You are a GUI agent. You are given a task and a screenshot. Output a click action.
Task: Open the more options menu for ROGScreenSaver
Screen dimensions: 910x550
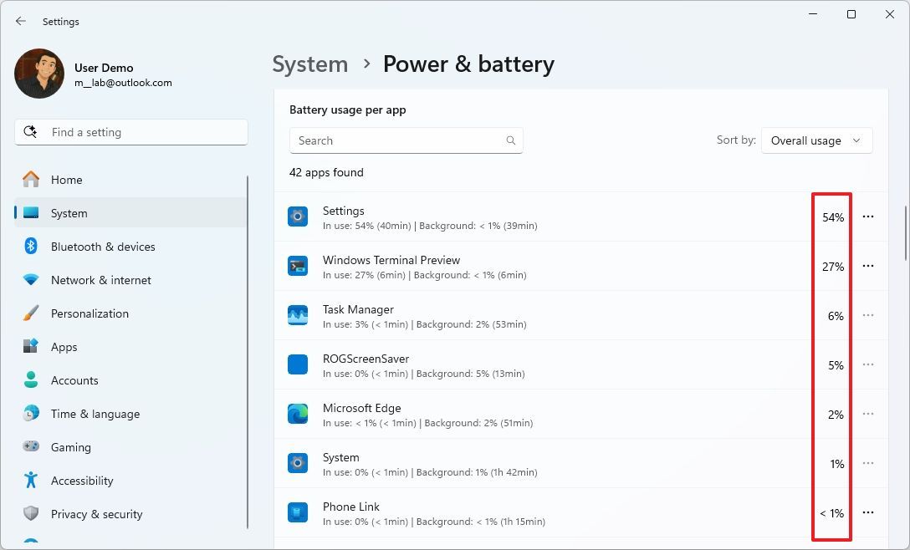[x=868, y=365]
